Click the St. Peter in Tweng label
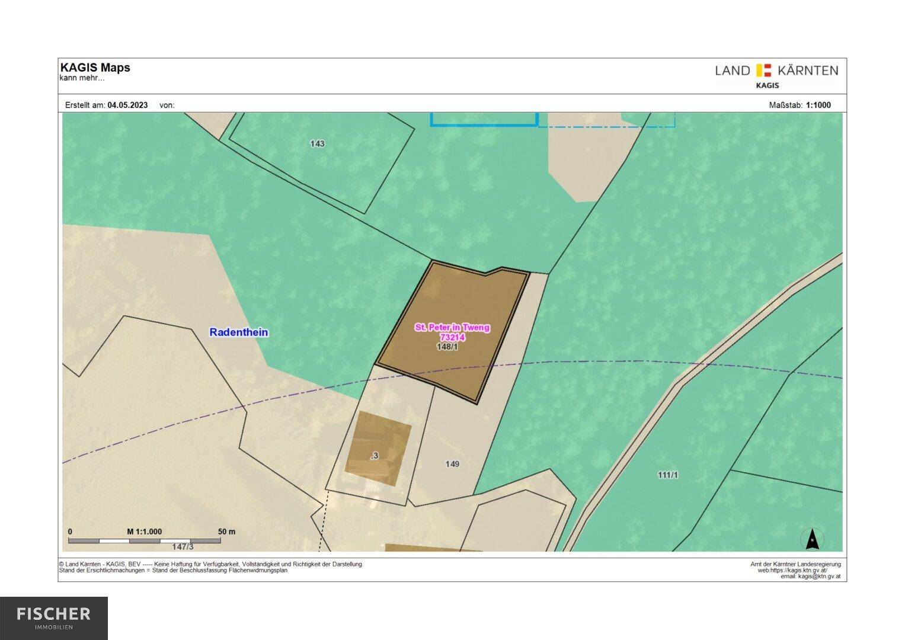This screenshot has width=905, height=640. (x=452, y=327)
